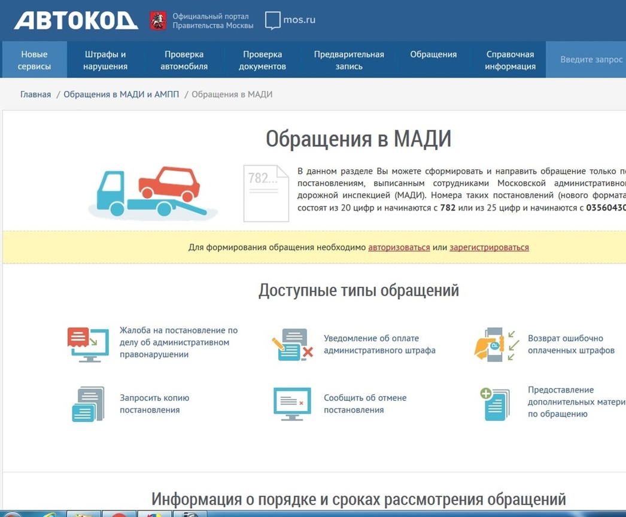Click the зарегистрироваться link
Image resolution: width=626 pixels, height=517 pixels.
coord(489,247)
